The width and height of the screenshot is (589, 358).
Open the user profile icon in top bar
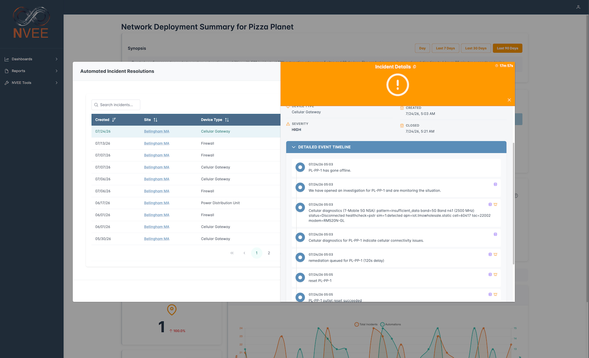(578, 7)
